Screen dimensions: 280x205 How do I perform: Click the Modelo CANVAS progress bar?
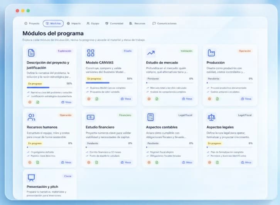point(109,83)
